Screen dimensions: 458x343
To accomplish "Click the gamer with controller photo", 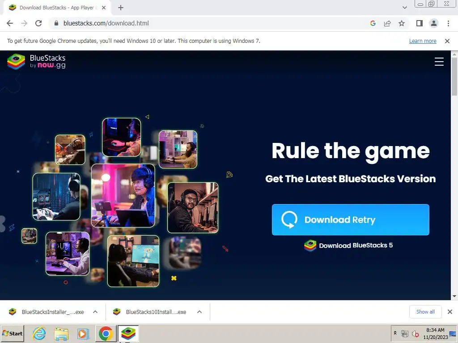I will [x=56, y=197].
